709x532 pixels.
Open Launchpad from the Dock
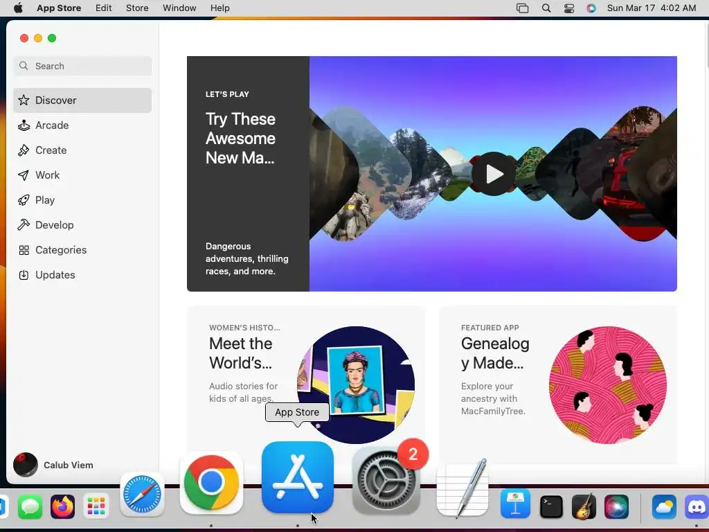[x=96, y=506]
